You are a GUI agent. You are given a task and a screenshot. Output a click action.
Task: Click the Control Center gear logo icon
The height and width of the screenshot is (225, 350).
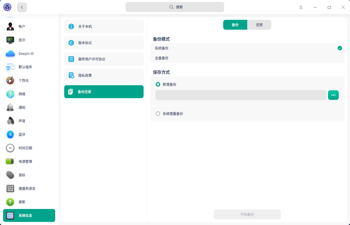click(x=7, y=7)
